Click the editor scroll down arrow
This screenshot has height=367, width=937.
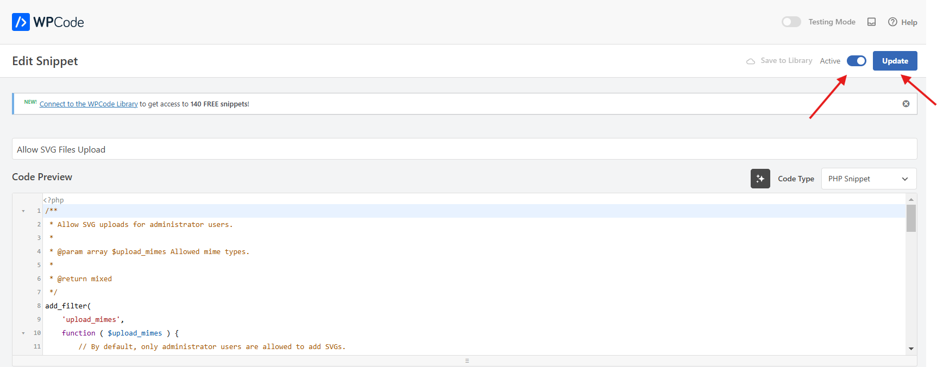(x=911, y=349)
